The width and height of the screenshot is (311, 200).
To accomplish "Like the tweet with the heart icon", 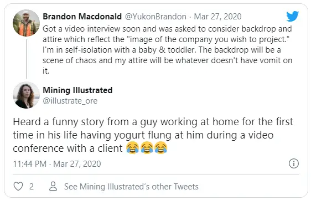I will (x=18, y=186).
